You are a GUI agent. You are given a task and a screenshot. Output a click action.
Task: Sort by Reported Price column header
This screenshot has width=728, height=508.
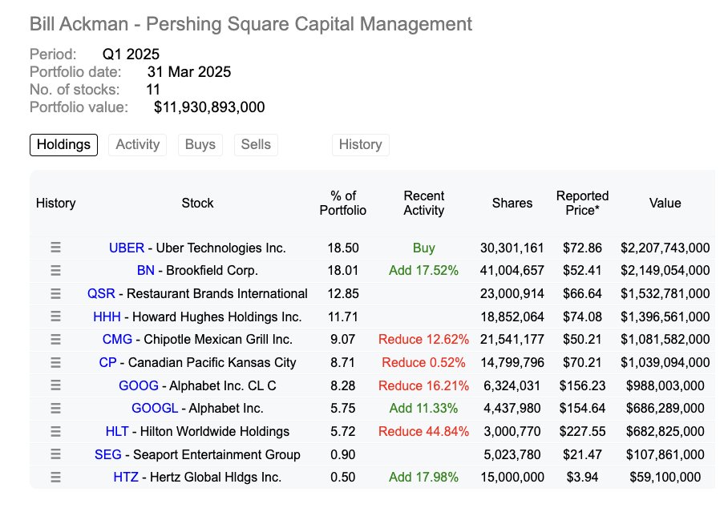pos(582,204)
